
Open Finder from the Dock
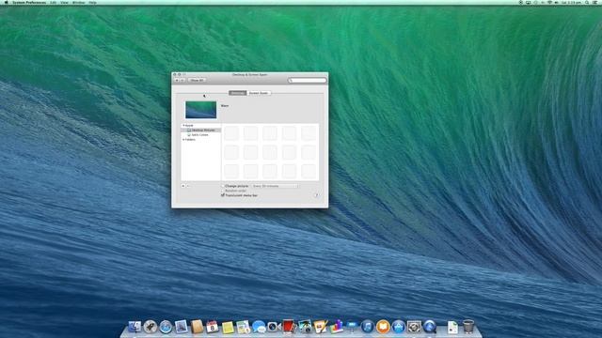pos(135,327)
